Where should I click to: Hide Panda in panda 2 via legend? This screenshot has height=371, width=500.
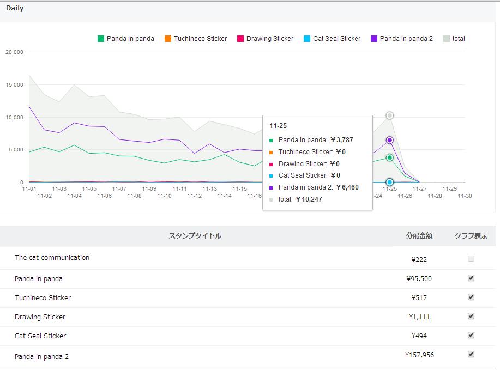click(x=402, y=39)
